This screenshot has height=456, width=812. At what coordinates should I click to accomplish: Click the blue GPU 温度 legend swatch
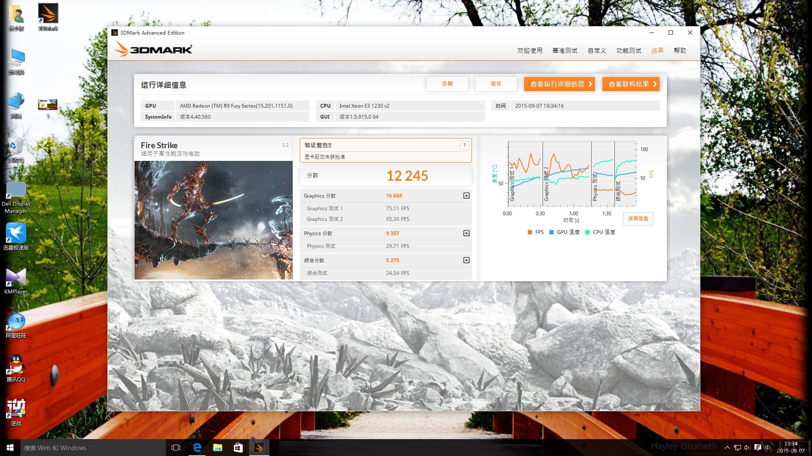[551, 232]
